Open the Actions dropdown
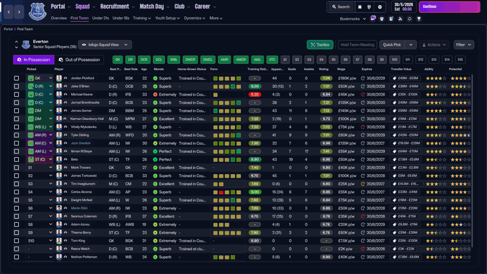Screen dimensions: 487x274 pyautogui.click(x=434, y=44)
